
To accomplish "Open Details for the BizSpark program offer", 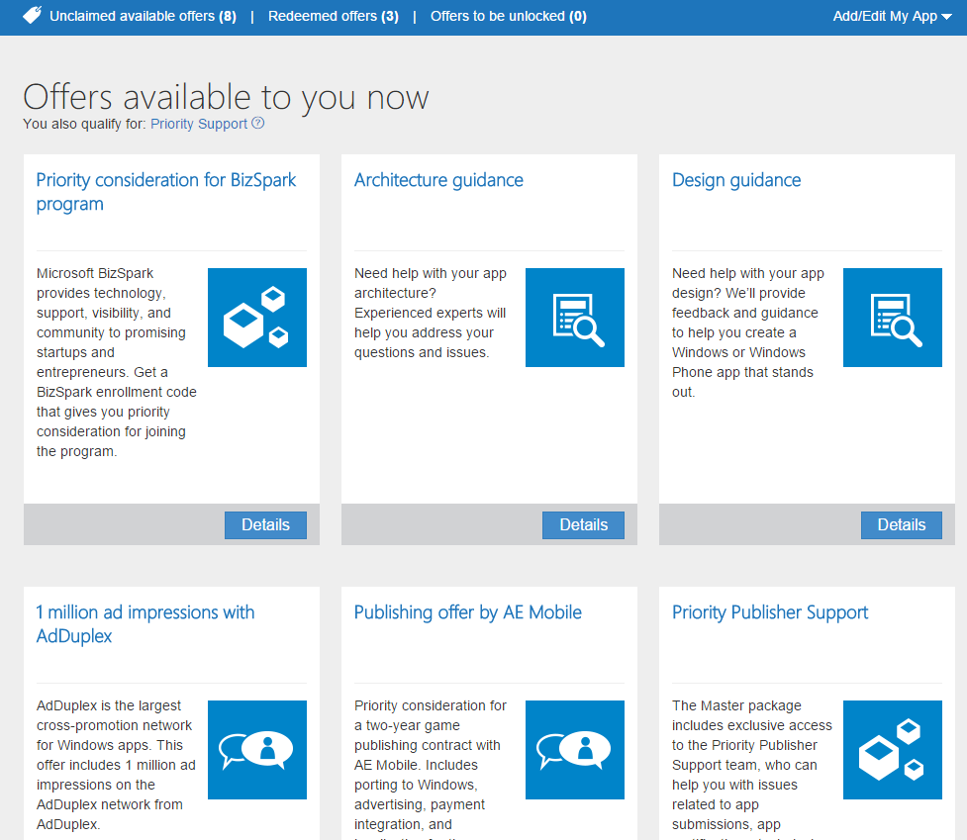I will click(x=265, y=525).
